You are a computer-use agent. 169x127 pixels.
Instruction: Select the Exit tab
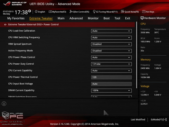tap(128, 18)
